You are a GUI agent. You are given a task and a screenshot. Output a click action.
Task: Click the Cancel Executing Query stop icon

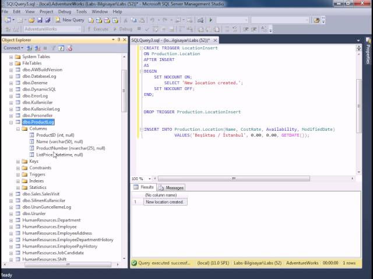139,29
